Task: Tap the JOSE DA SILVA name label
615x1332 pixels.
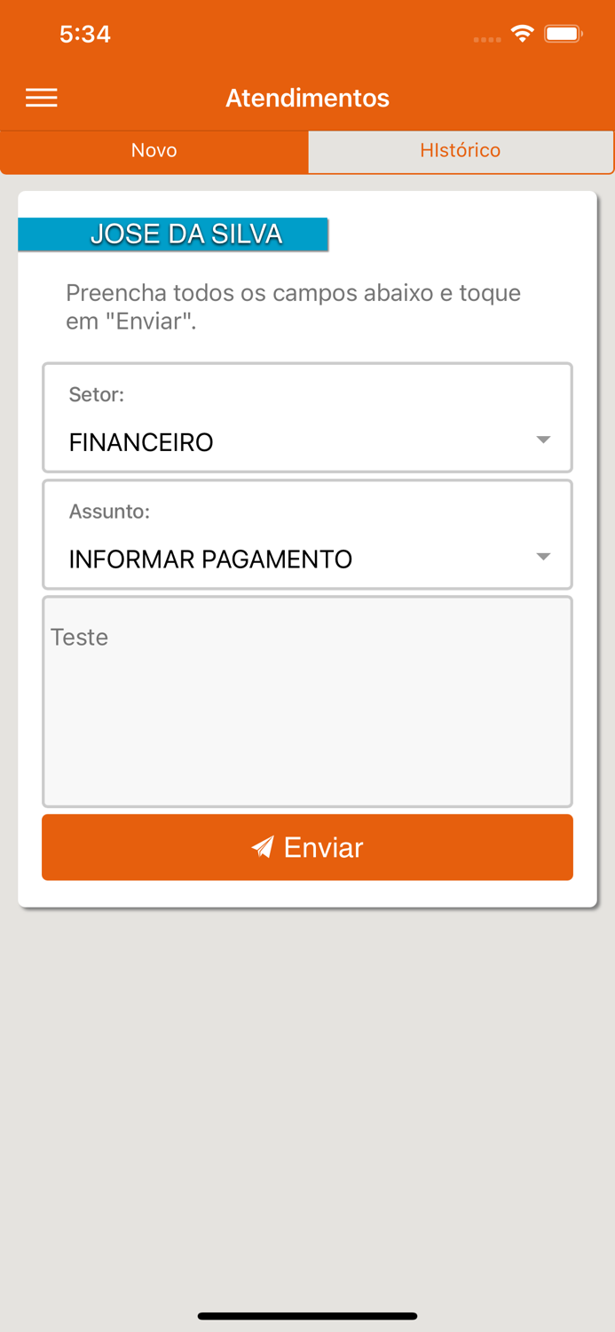Action: pyautogui.click(x=174, y=234)
